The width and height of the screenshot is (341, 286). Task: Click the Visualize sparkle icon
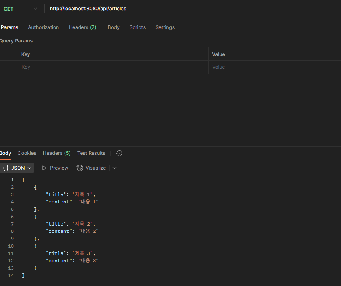80,168
